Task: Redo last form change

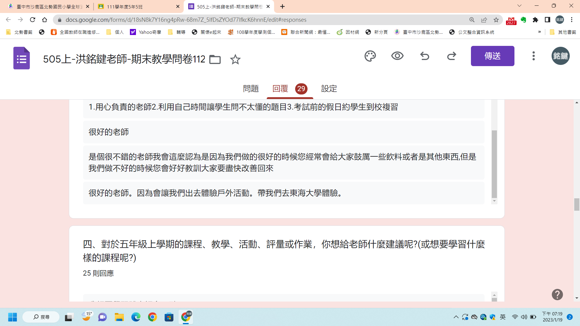Action: (452, 56)
